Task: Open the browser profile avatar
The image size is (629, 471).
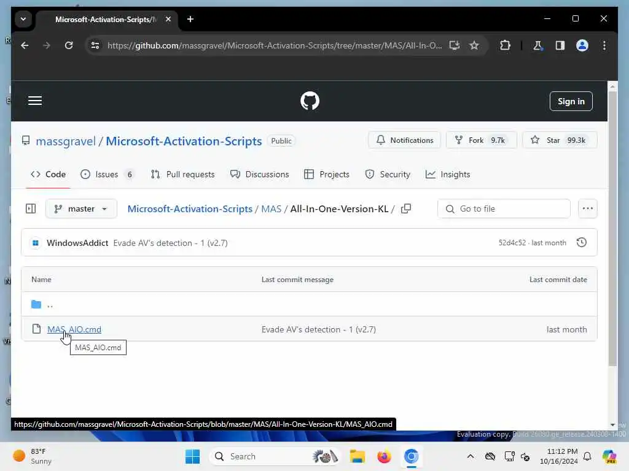Action: pos(582,45)
